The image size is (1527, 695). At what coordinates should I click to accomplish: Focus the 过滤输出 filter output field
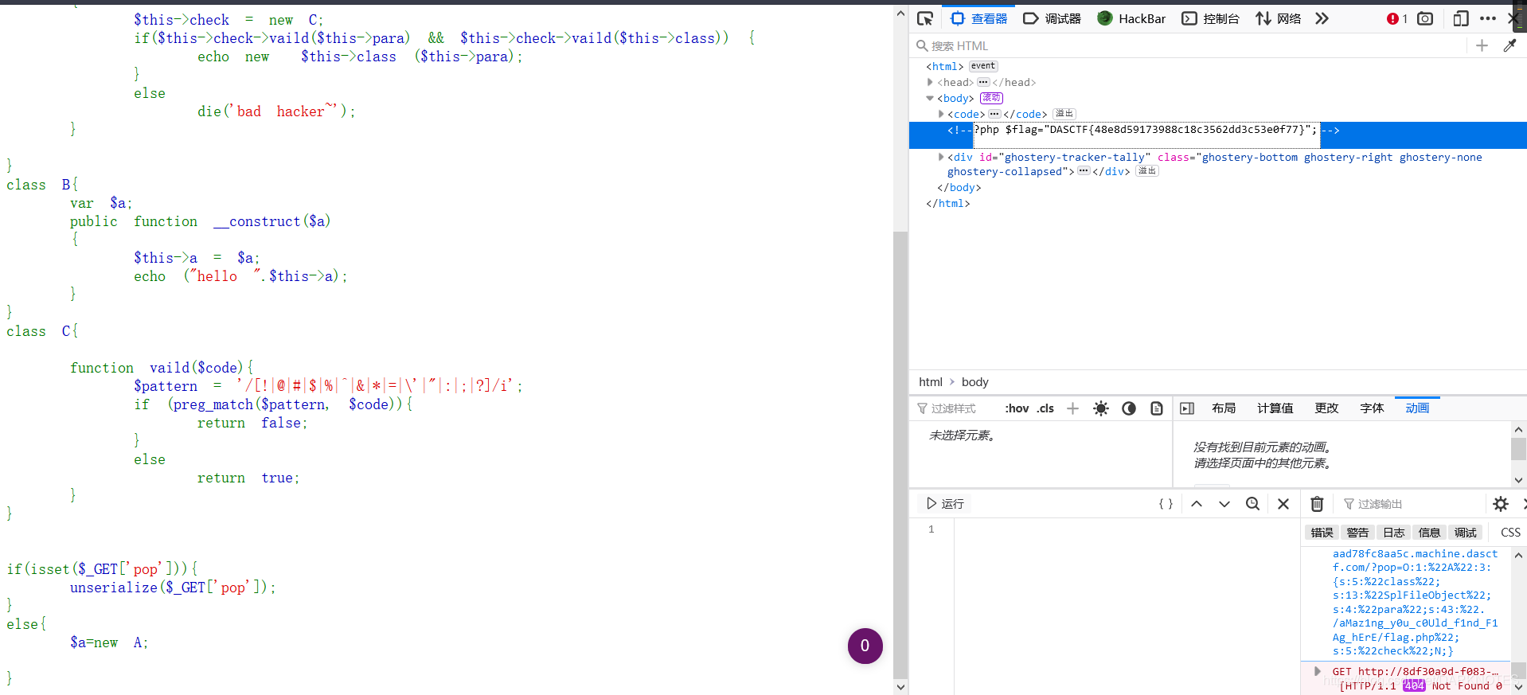[x=1409, y=504]
